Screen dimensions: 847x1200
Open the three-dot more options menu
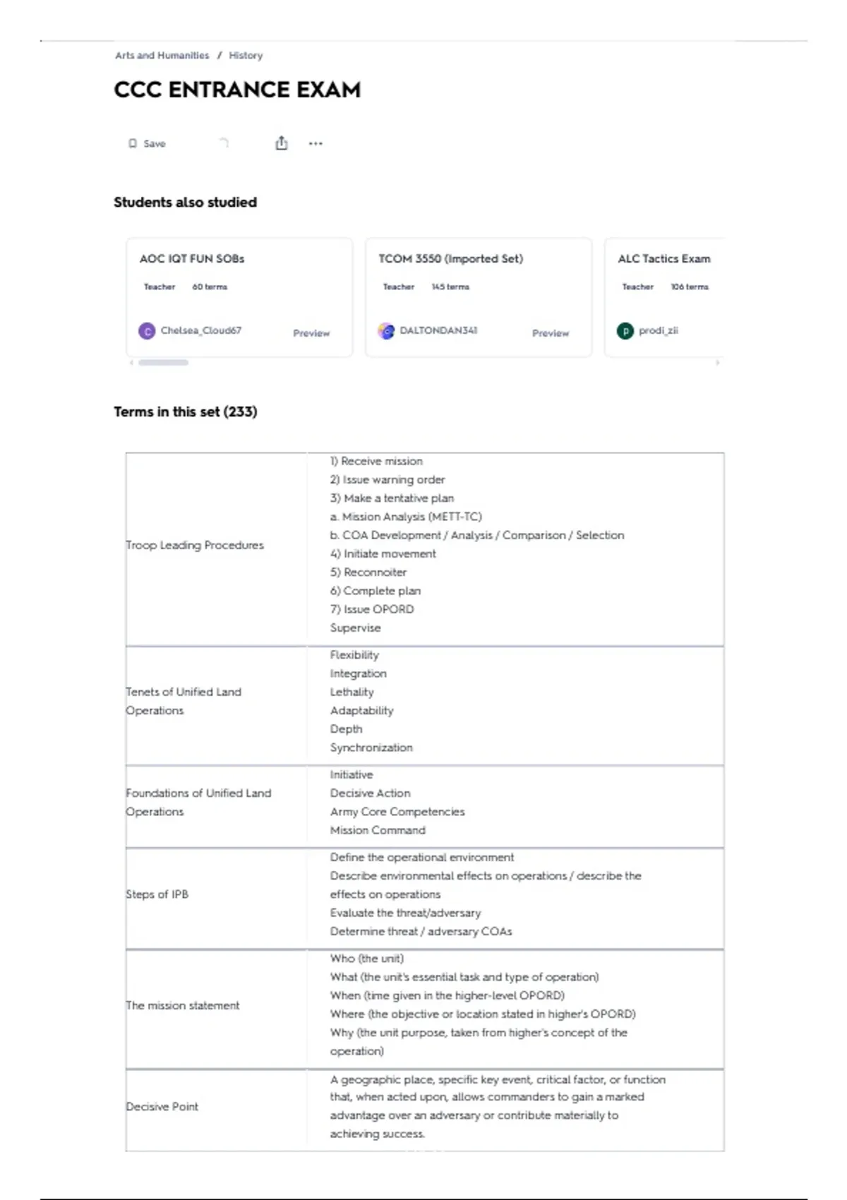coord(316,144)
